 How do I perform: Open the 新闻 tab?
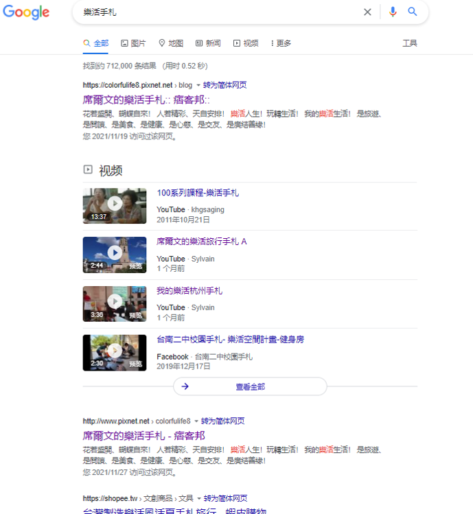coord(208,43)
